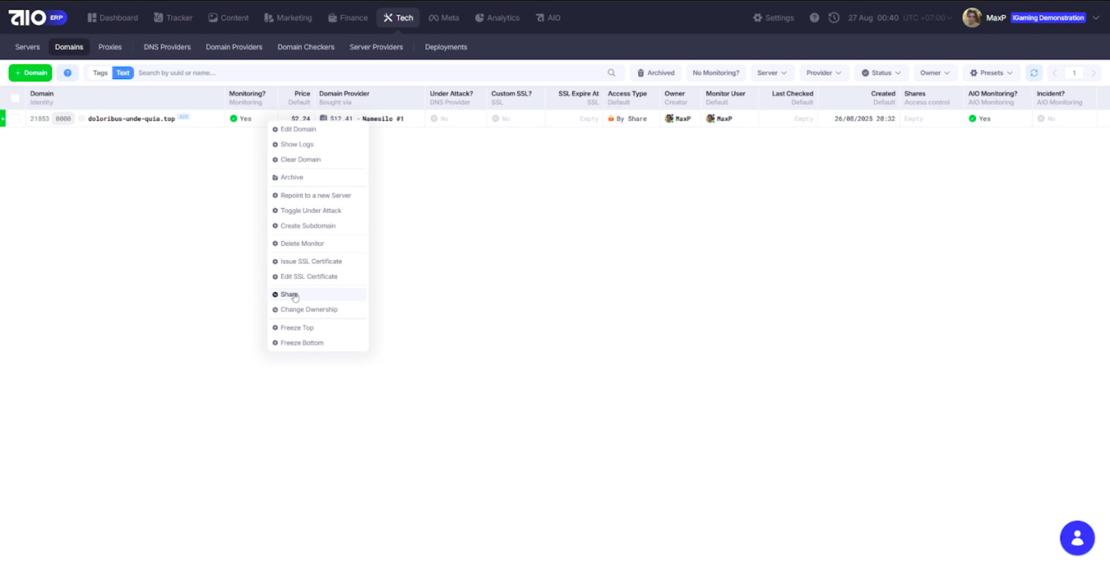The image size is (1110, 564).
Task: Select Edit SSL Certificate menu entry
Action: point(318,277)
